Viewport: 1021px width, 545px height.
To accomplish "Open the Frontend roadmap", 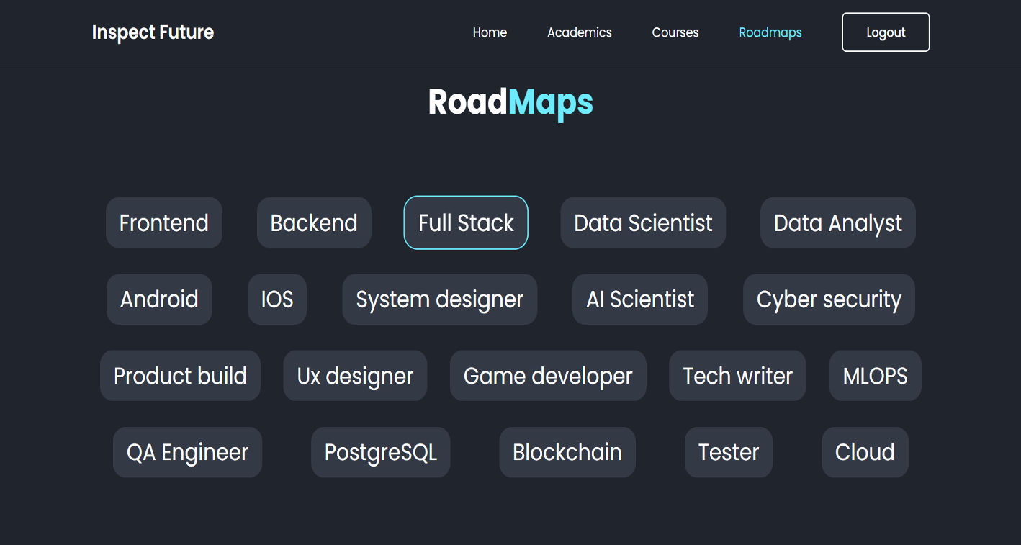I will coord(164,222).
